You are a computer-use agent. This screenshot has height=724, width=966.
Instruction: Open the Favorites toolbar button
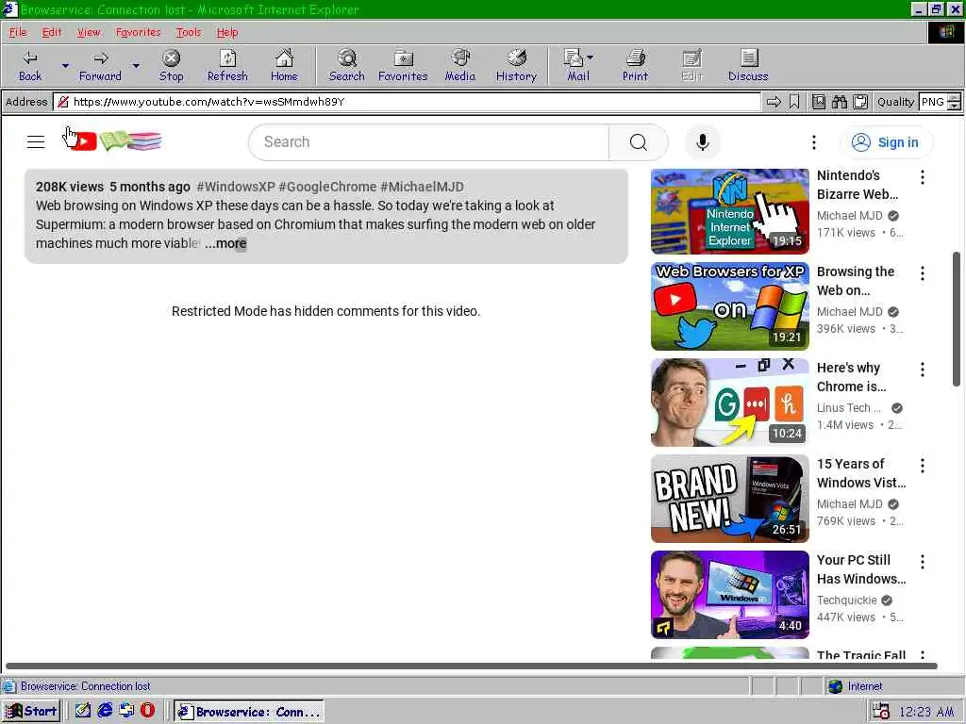coord(403,66)
